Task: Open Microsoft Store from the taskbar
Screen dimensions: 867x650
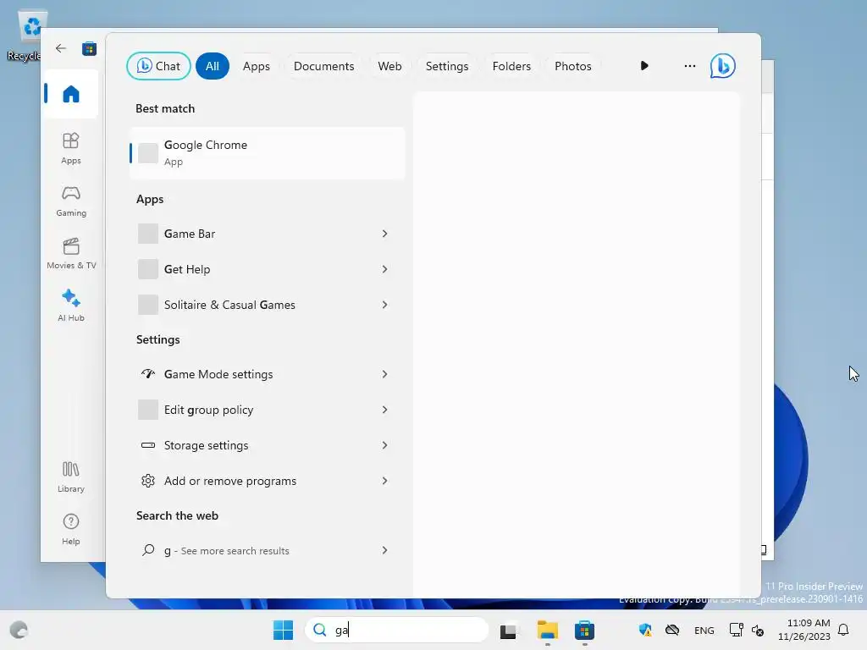Action: (584, 630)
